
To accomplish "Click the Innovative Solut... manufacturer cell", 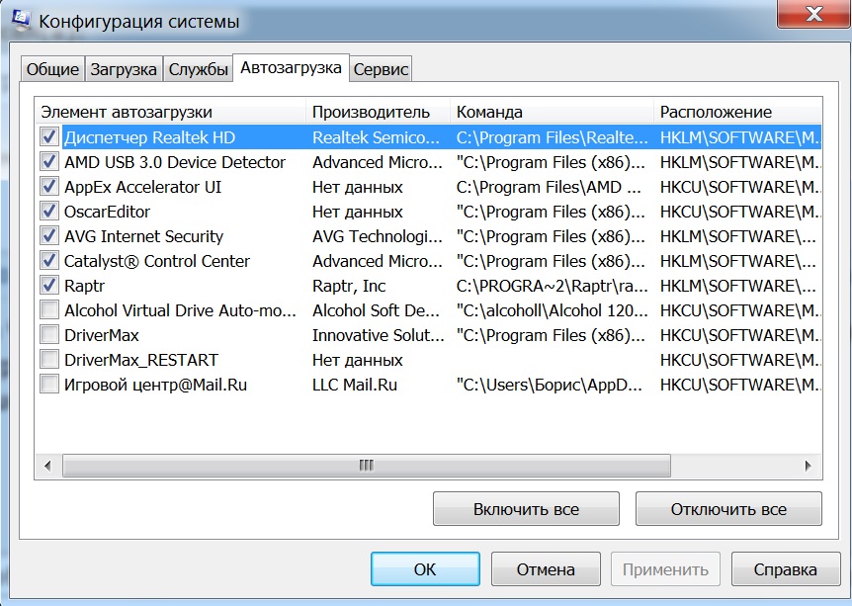I will tap(379, 335).
